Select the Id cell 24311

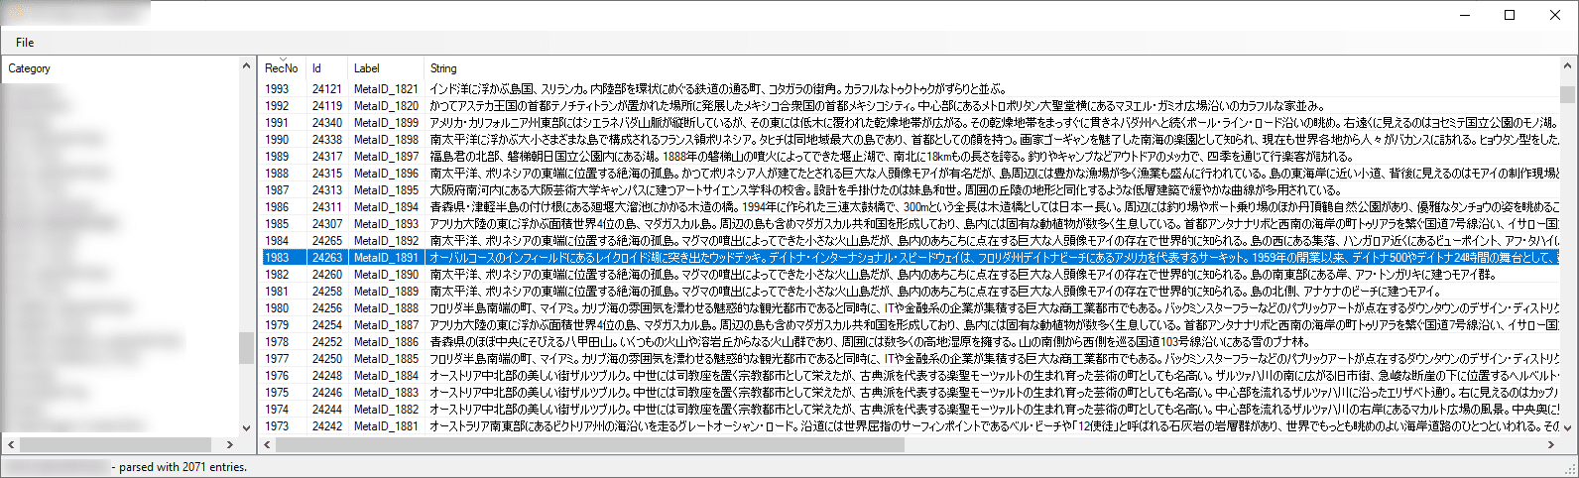[x=327, y=206]
